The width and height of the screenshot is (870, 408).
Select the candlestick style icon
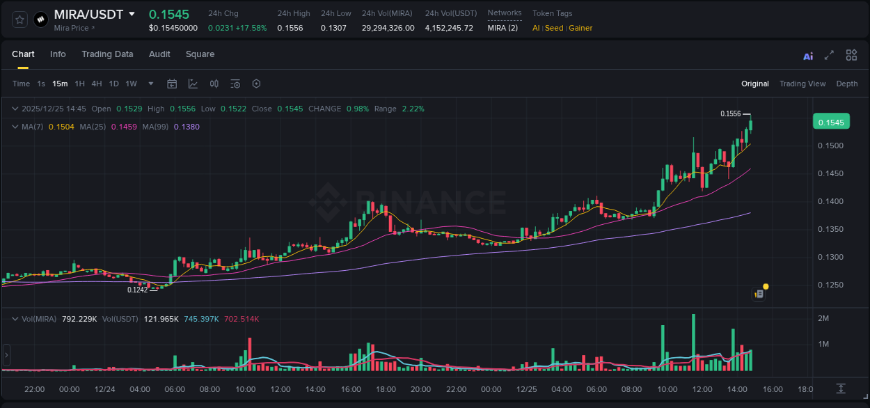pyautogui.click(x=214, y=84)
